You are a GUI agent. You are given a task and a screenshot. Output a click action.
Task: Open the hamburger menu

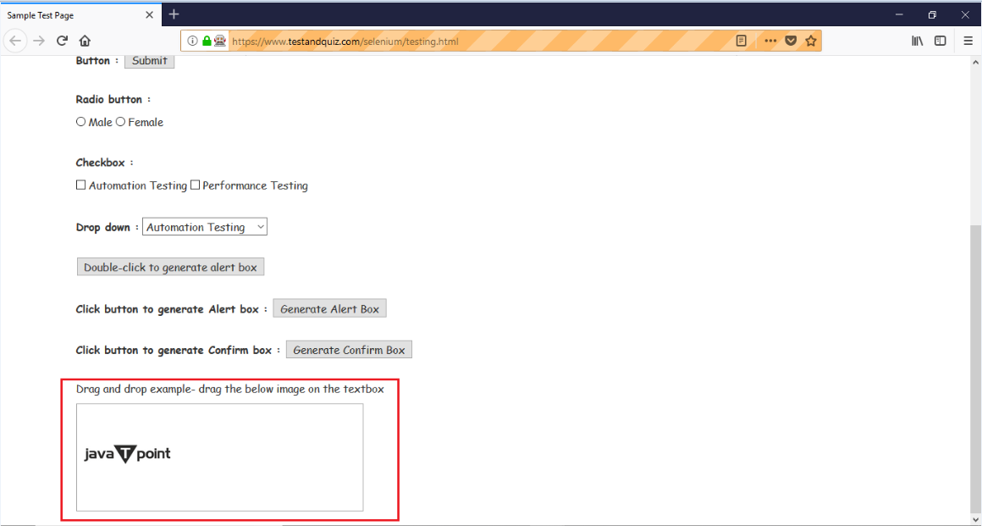968,40
